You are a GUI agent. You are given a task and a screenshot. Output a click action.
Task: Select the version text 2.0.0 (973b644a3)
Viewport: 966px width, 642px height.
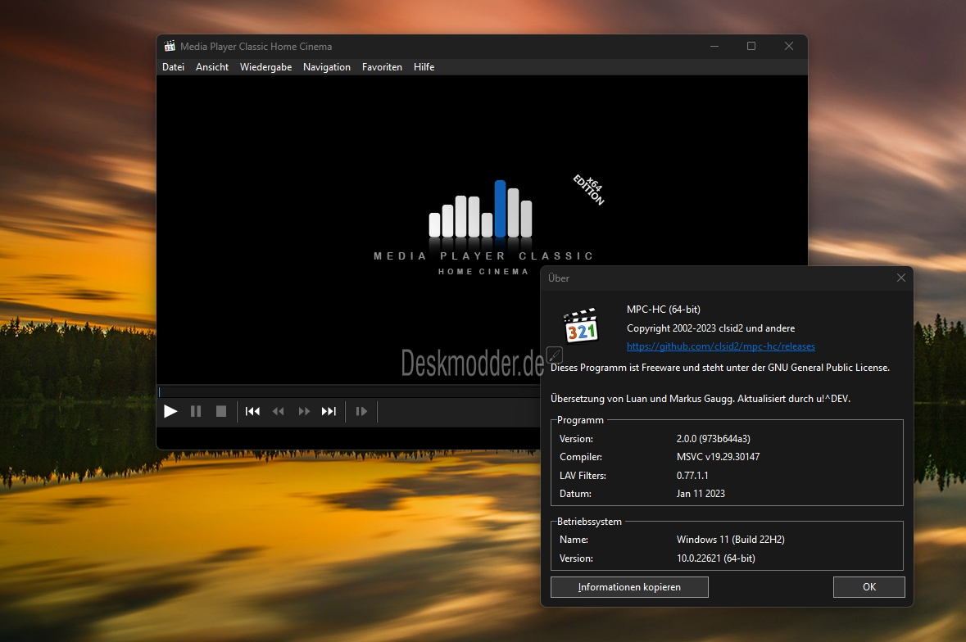pos(714,439)
